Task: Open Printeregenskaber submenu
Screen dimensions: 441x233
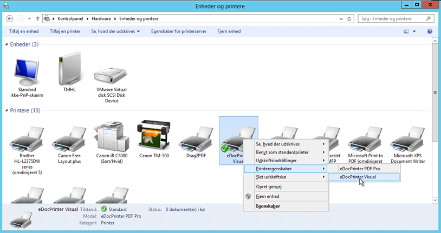Action: point(286,169)
